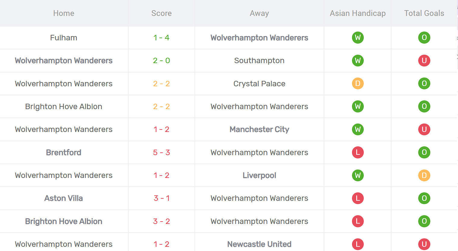458x251 pixels.
Task: Click the green O badge in Aston Villa row
Action: (424, 198)
